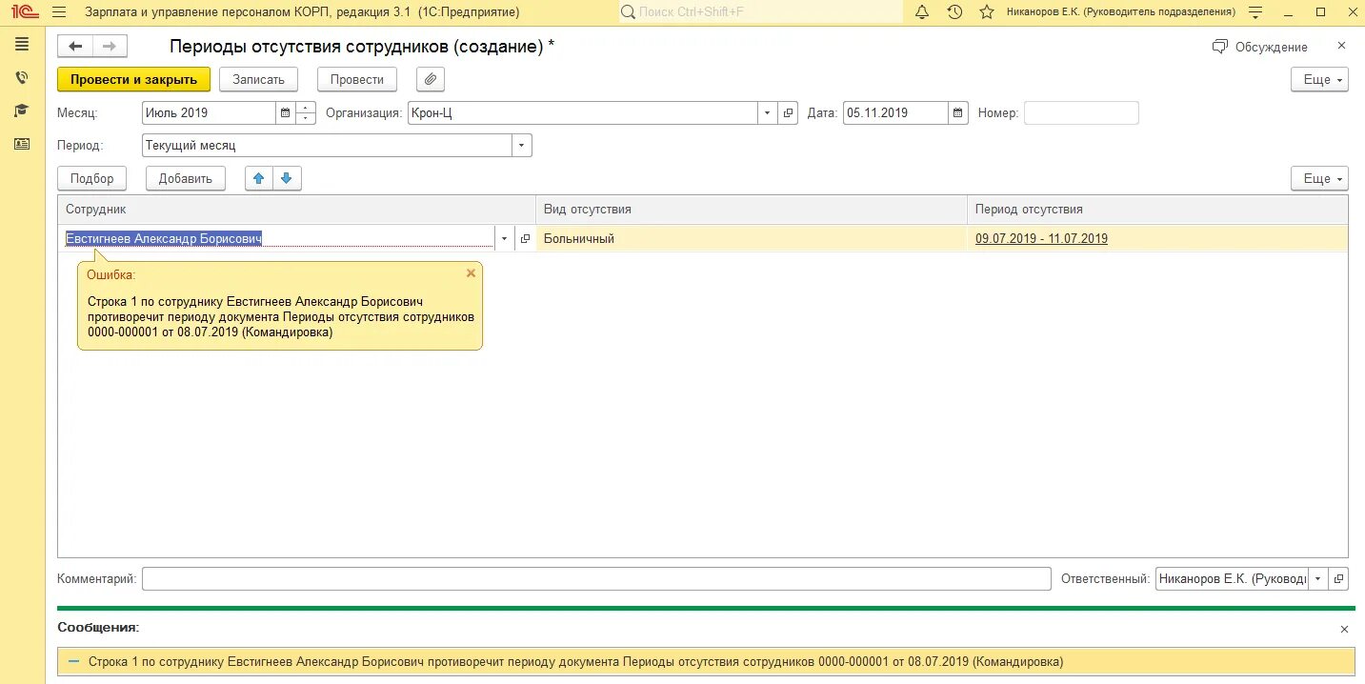
Task: Open the ID card icon in the sidebar
Action: click(x=22, y=144)
